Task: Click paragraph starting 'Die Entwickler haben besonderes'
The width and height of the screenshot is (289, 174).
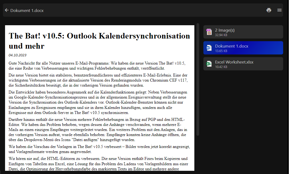Action: coord(98,102)
